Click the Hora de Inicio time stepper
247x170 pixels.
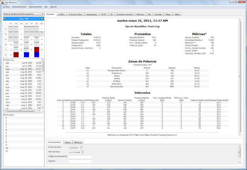(82, 152)
